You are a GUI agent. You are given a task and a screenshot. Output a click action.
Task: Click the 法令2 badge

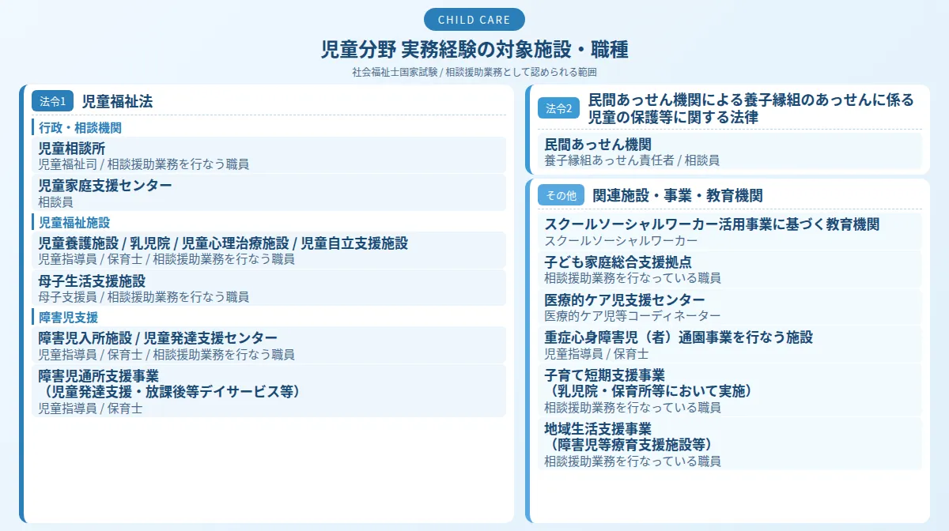(x=559, y=108)
